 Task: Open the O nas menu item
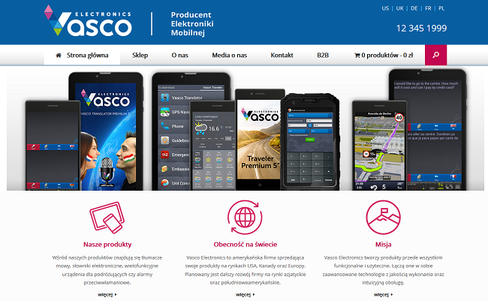coord(180,55)
